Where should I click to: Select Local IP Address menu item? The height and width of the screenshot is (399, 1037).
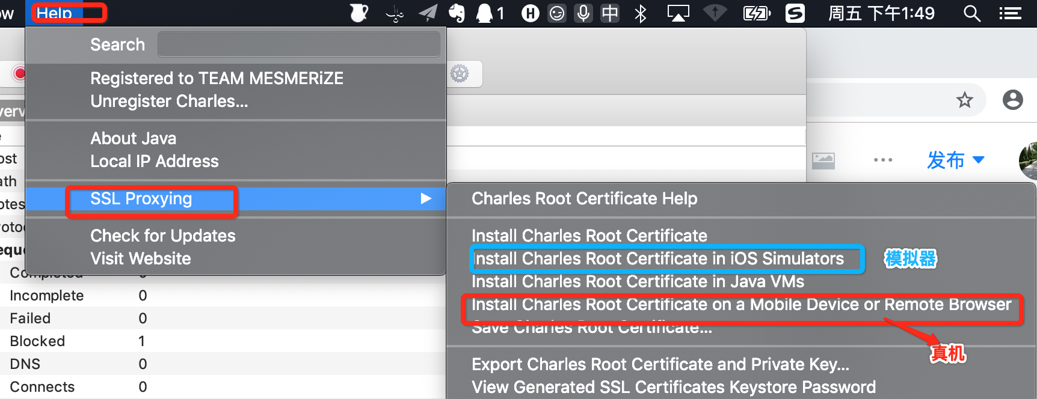click(155, 161)
